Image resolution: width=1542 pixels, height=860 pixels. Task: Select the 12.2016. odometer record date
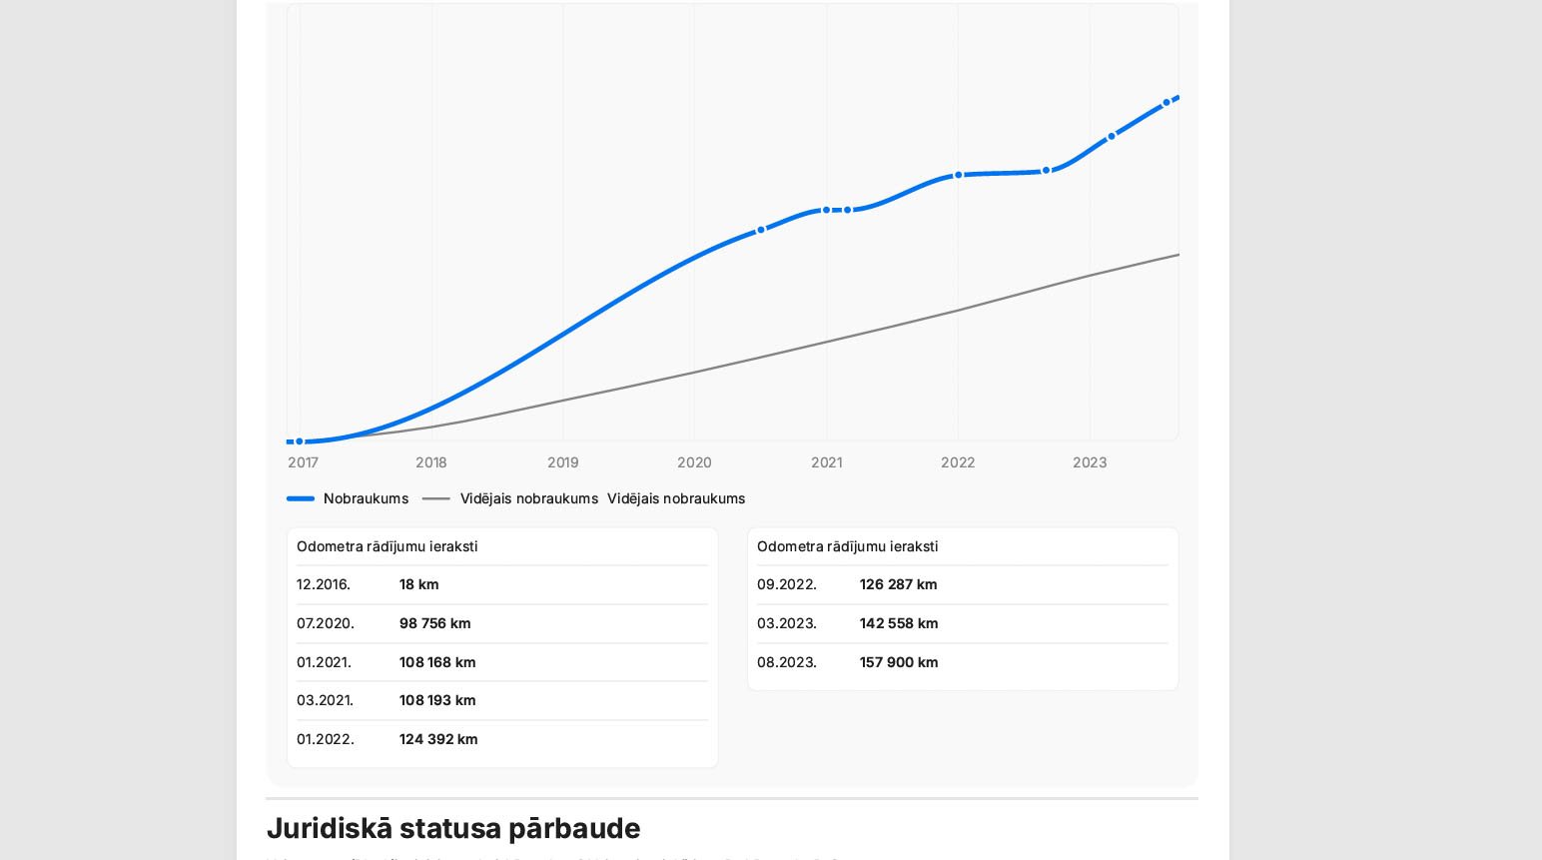pos(324,584)
